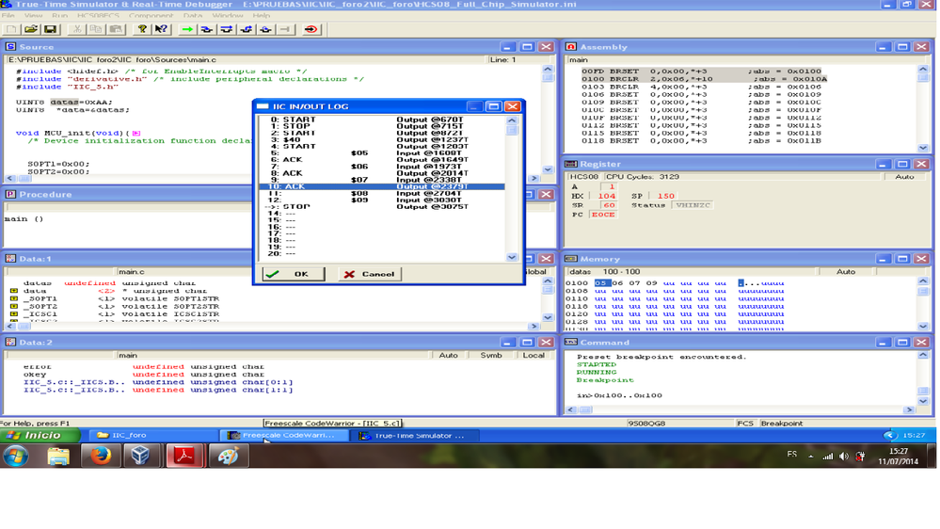
Task: Switch to Freescale CodeWarrior taskbar button
Action: (284, 436)
